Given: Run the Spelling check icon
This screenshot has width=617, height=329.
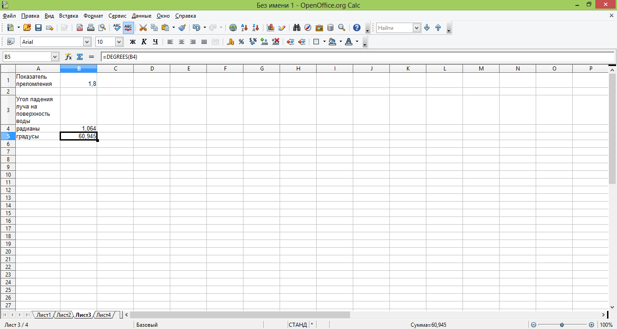Looking at the screenshot, I should pyautogui.click(x=117, y=28).
